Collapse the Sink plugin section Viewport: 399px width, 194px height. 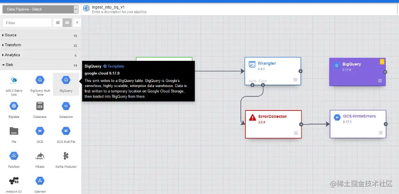[41, 65]
